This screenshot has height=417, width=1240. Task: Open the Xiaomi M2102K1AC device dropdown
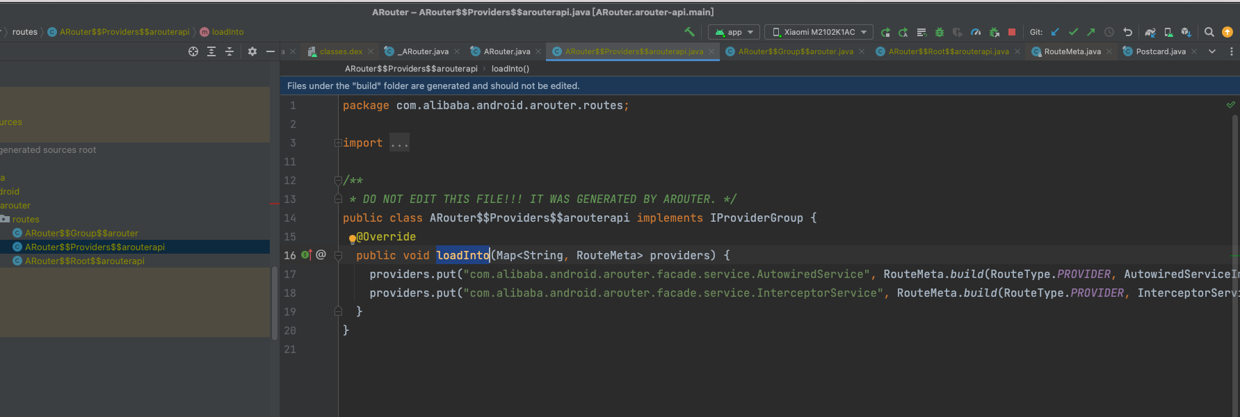point(819,32)
